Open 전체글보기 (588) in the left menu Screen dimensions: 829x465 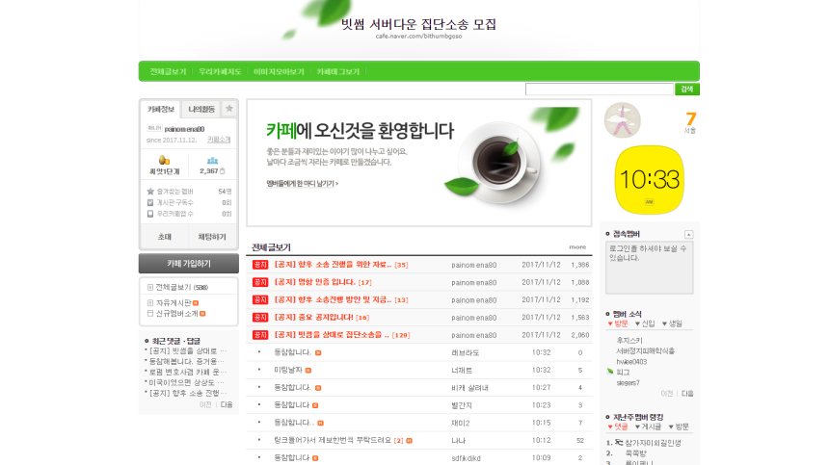point(182,288)
